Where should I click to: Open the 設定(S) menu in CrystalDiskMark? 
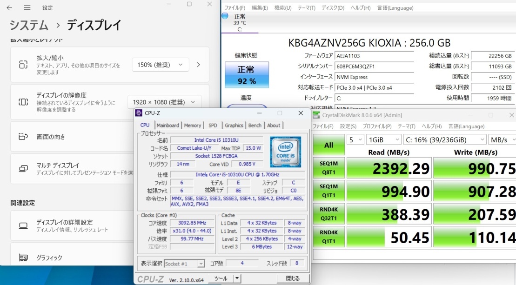[x=348, y=126]
